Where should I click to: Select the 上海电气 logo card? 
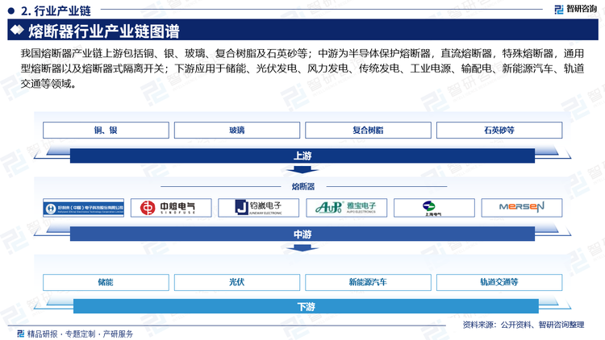coord(434,208)
